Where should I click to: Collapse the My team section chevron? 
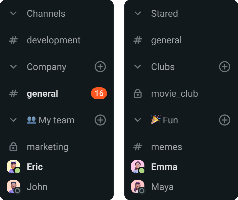click(x=13, y=120)
